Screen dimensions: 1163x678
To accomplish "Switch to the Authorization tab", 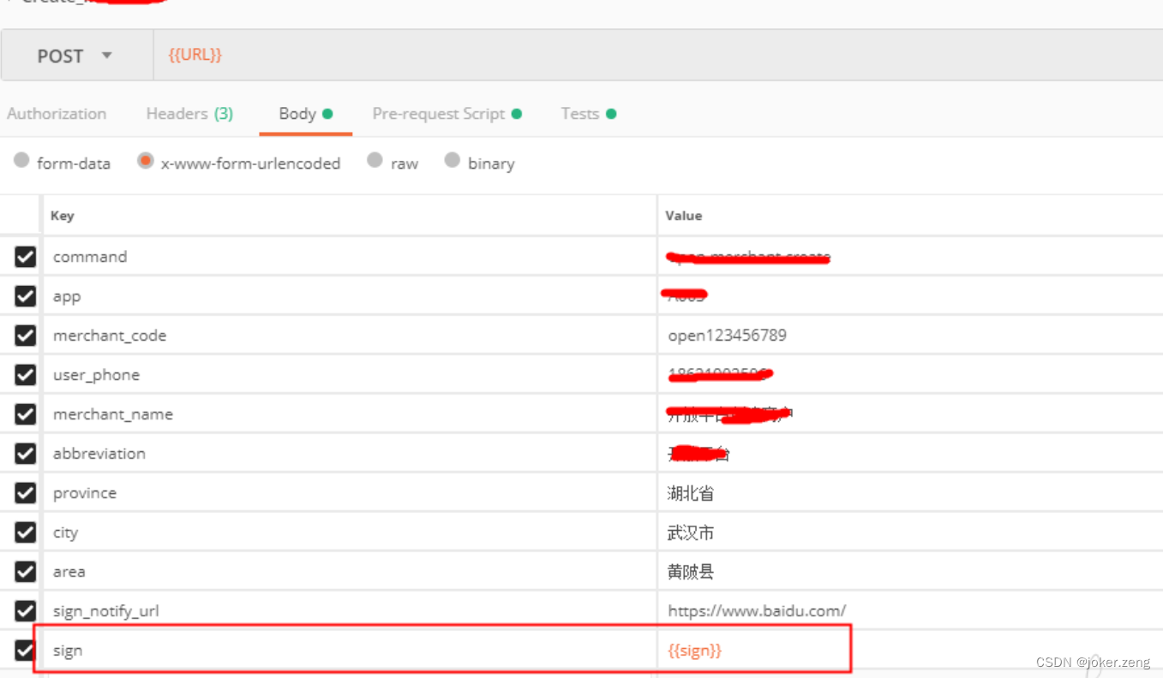I will (x=56, y=113).
